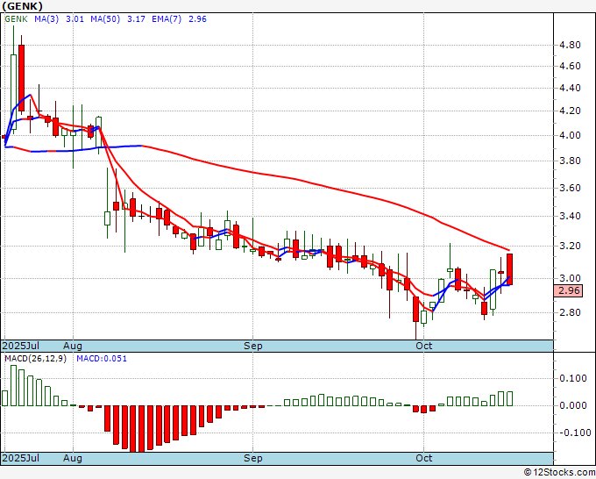Viewport: 596px width, 479px height.
Task: Click the tall red candlestick near 4.80
Action: point(21,78)
